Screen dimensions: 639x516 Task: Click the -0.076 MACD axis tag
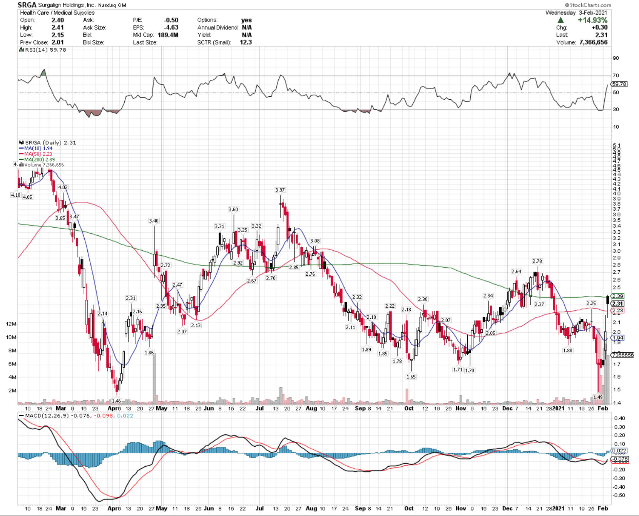tap(620, 459)
